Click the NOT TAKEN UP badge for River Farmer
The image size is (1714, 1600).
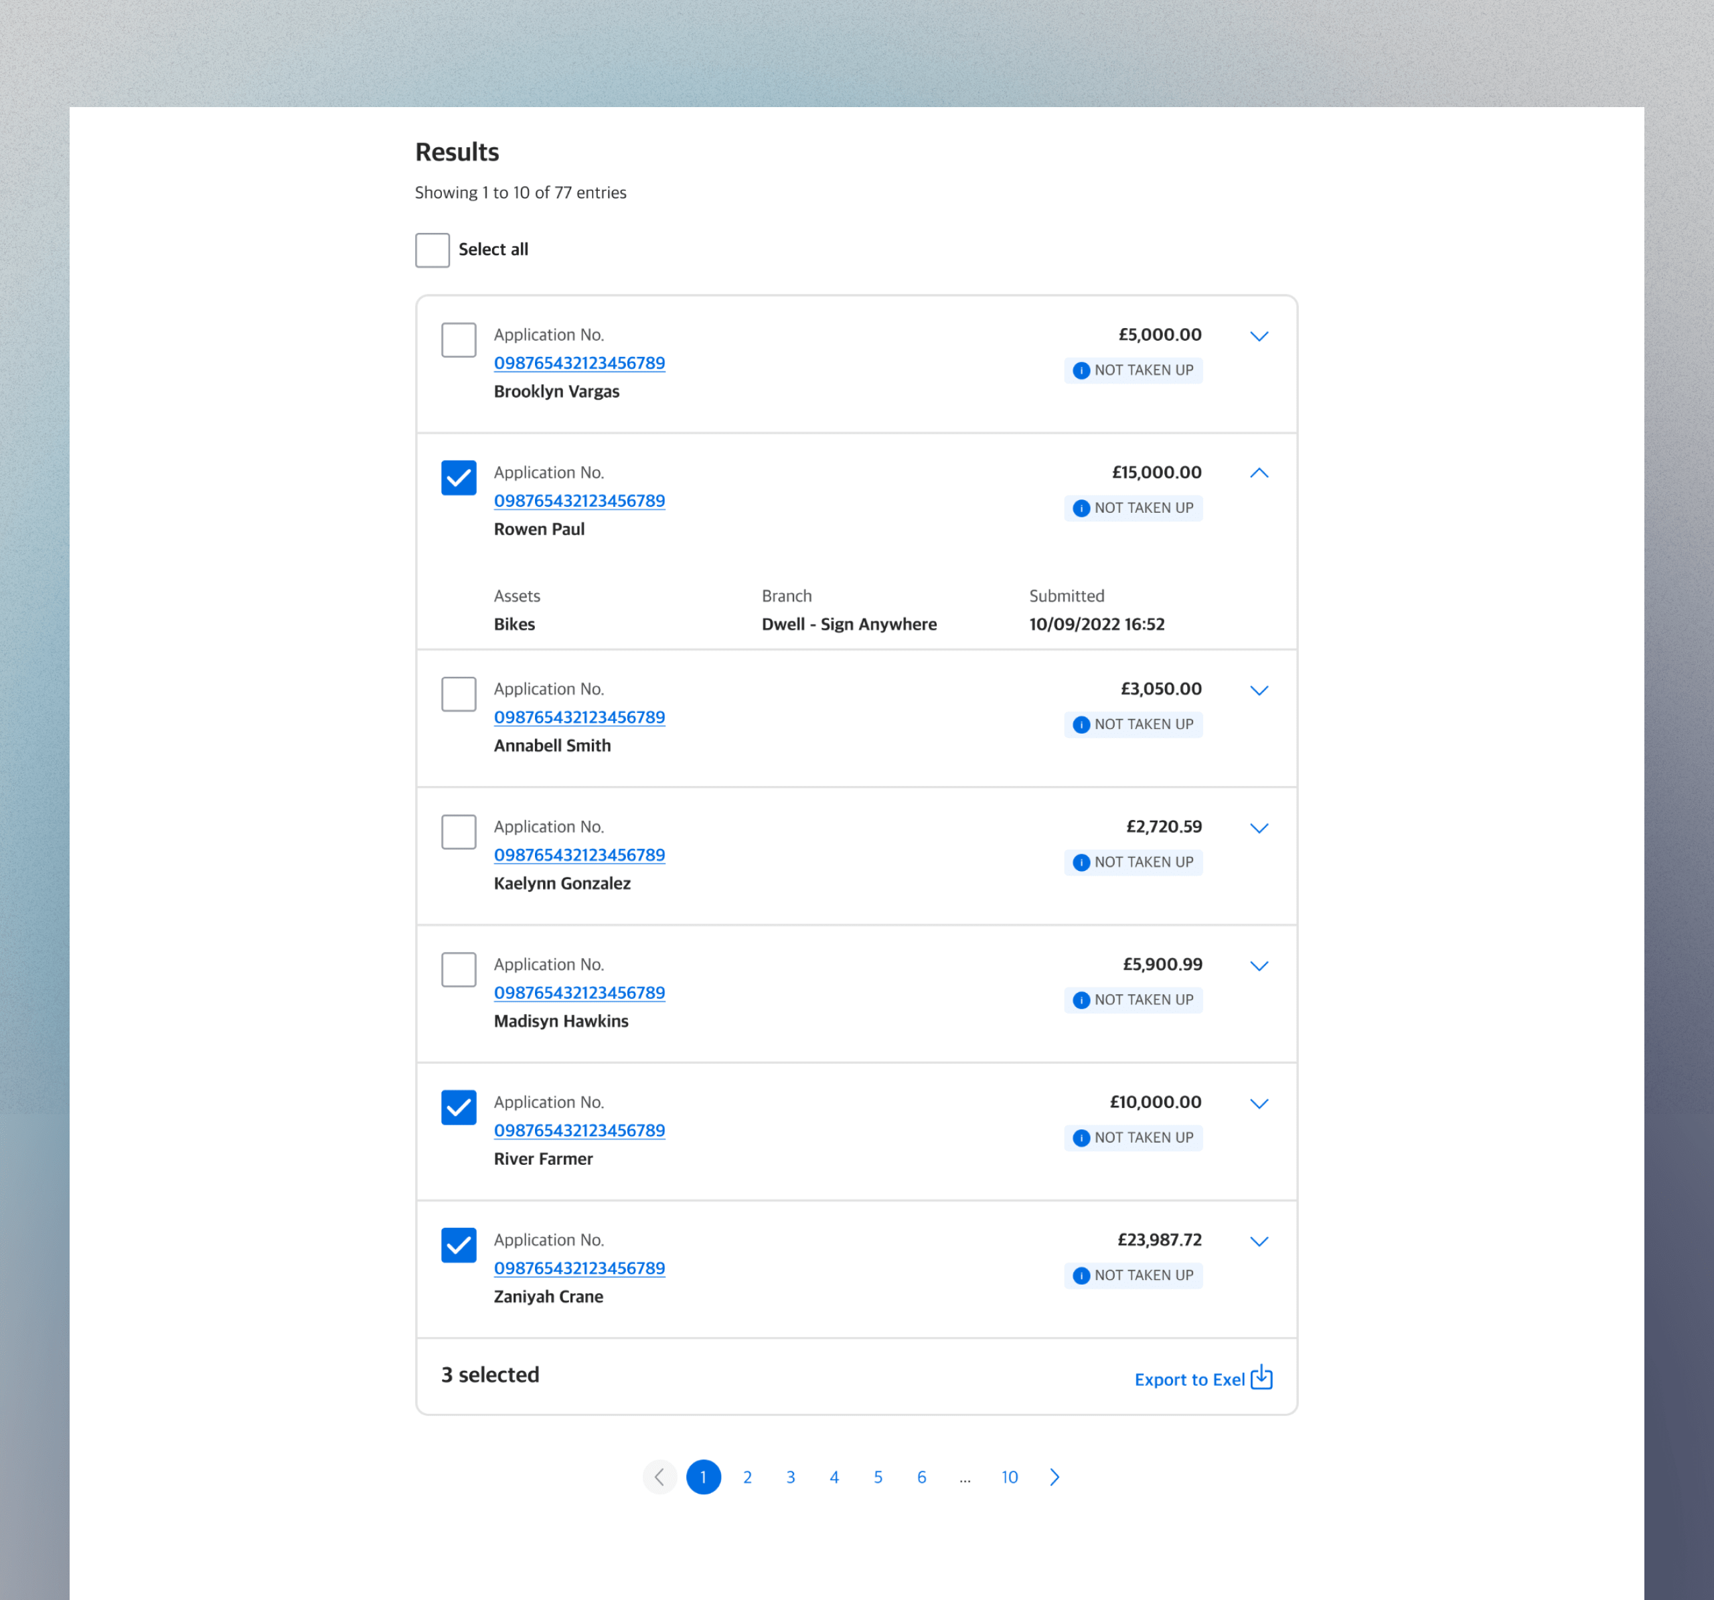(1133, 1138)
